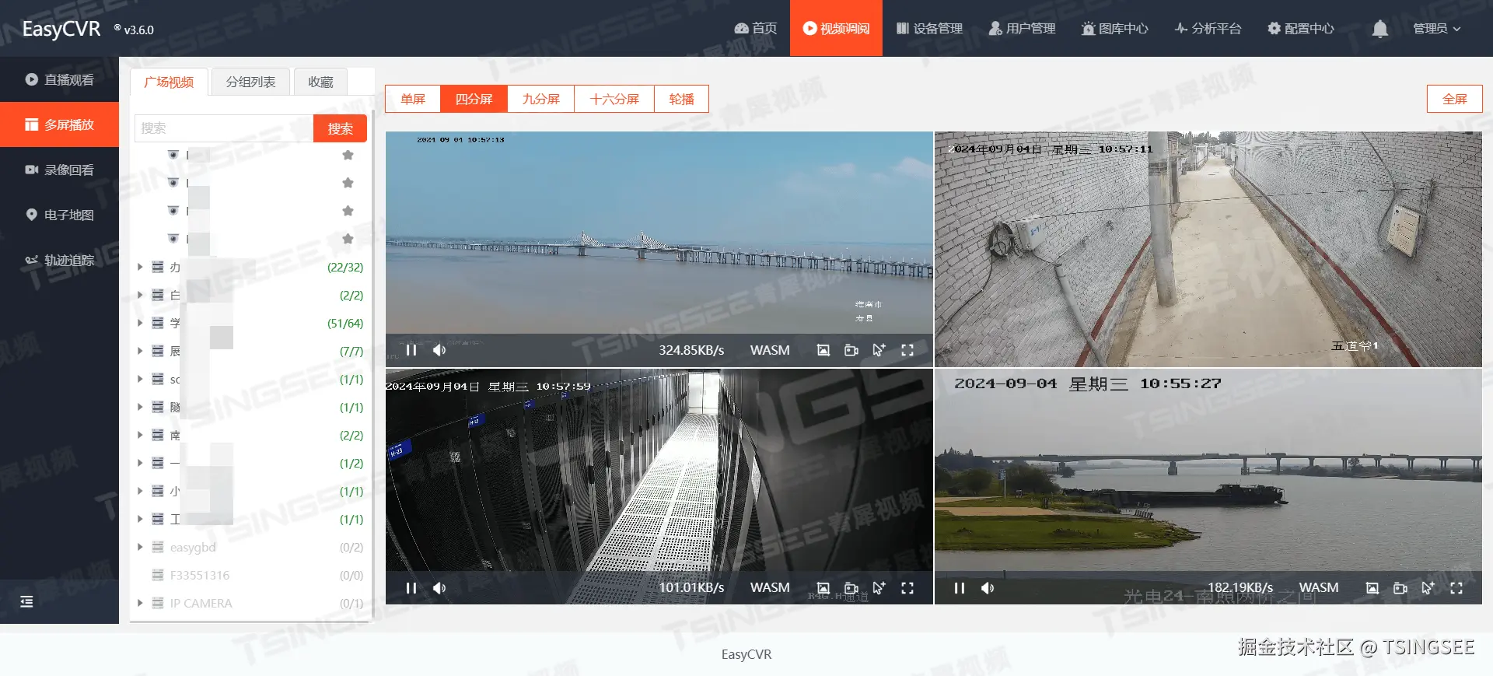Favorite the first camera with its star

tap(348, 155)
